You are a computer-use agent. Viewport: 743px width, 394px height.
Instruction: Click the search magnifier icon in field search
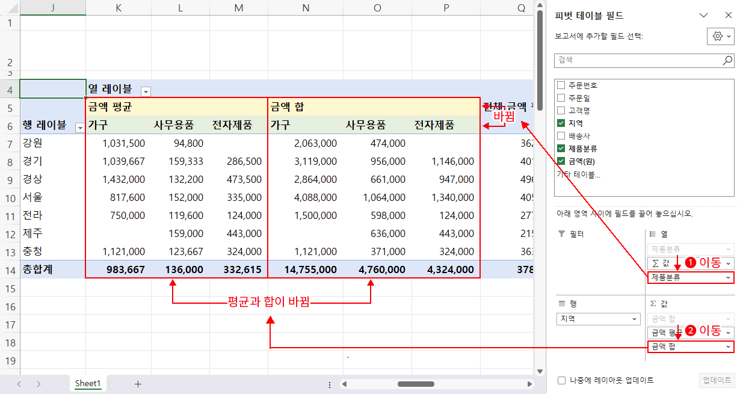coord(727,60)
